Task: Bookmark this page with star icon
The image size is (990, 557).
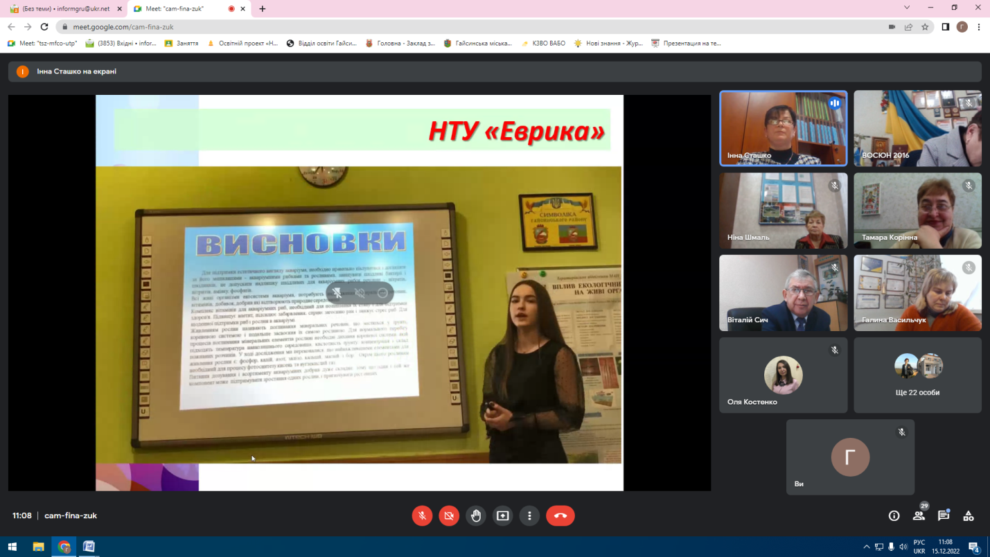Action: [925, 27]
